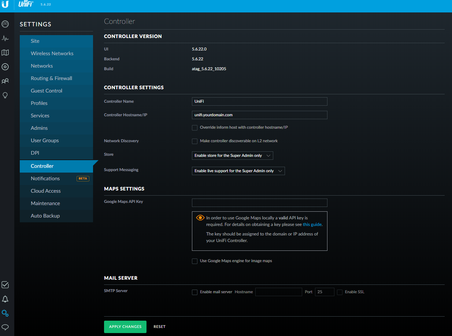
Task: Select Wireless Networks in settings menu
Action: point(52,53)
